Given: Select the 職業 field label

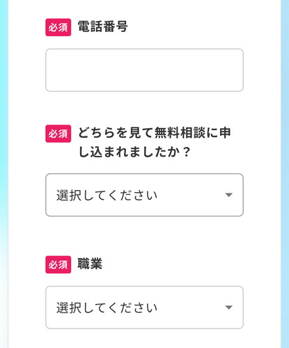Looking at the screenshot, I should point(90,264).
